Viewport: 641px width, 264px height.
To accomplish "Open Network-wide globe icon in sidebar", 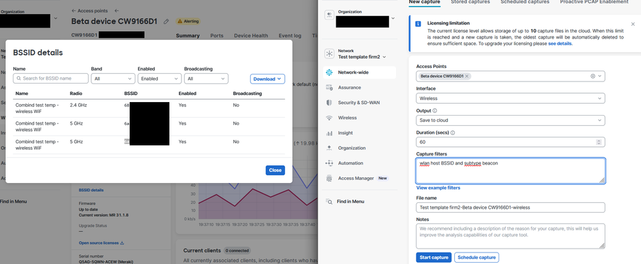I will pos(329,73).
